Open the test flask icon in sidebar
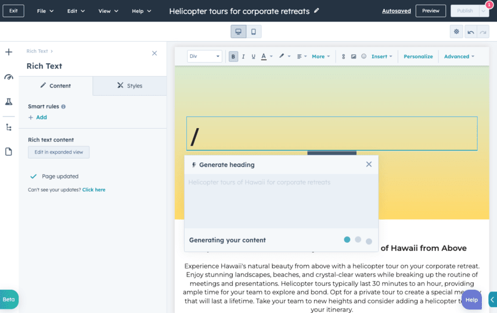 coord(9,101)
